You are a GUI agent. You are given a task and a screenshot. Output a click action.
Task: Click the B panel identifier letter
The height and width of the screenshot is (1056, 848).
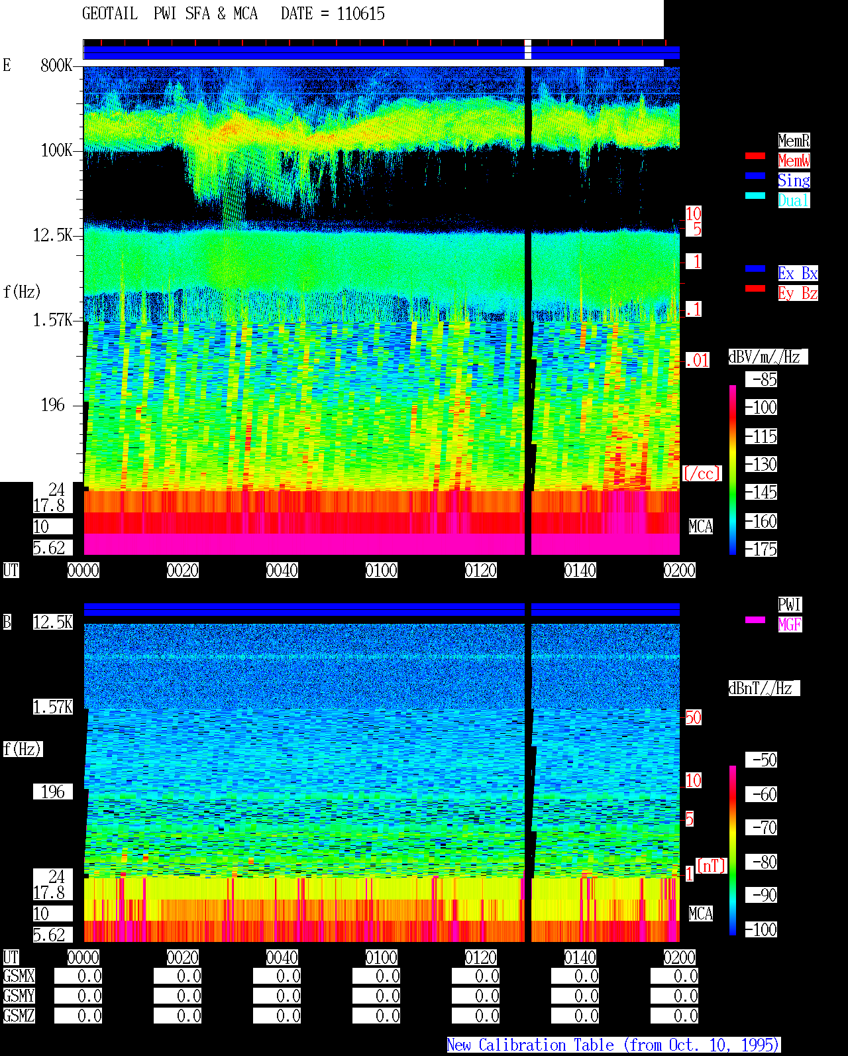tap(7, 622)
